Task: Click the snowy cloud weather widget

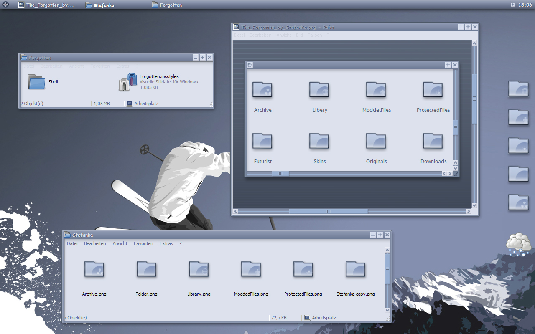Action: point(519,245)
